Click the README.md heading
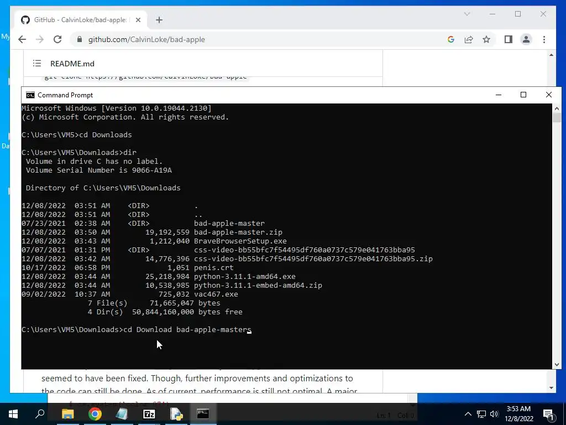This screenshot has height=425, width=566. [72, 64]
